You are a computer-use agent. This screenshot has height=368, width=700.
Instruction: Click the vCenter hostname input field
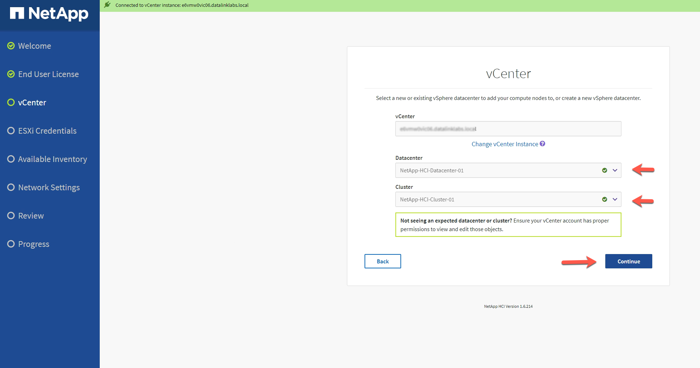(x=508, y=129)
